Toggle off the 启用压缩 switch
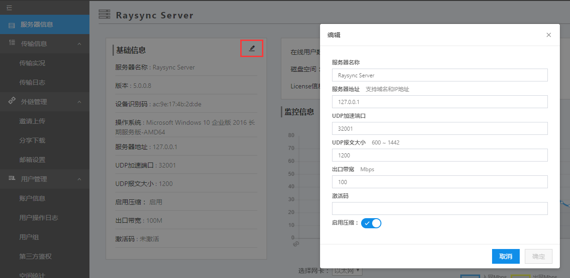The width and height of the screenshot is (570, 278). click(371, 223)
